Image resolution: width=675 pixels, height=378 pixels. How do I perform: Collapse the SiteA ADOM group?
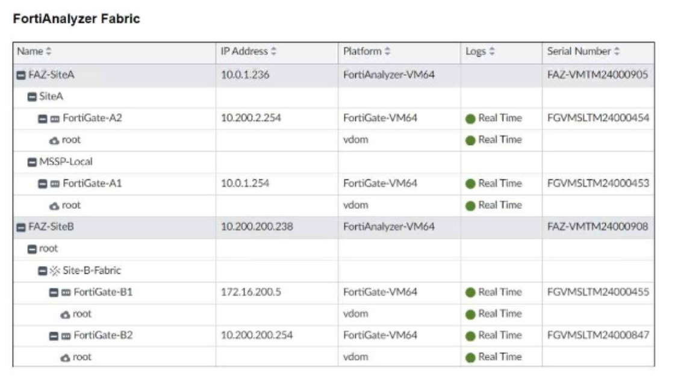tap(32, 97)
